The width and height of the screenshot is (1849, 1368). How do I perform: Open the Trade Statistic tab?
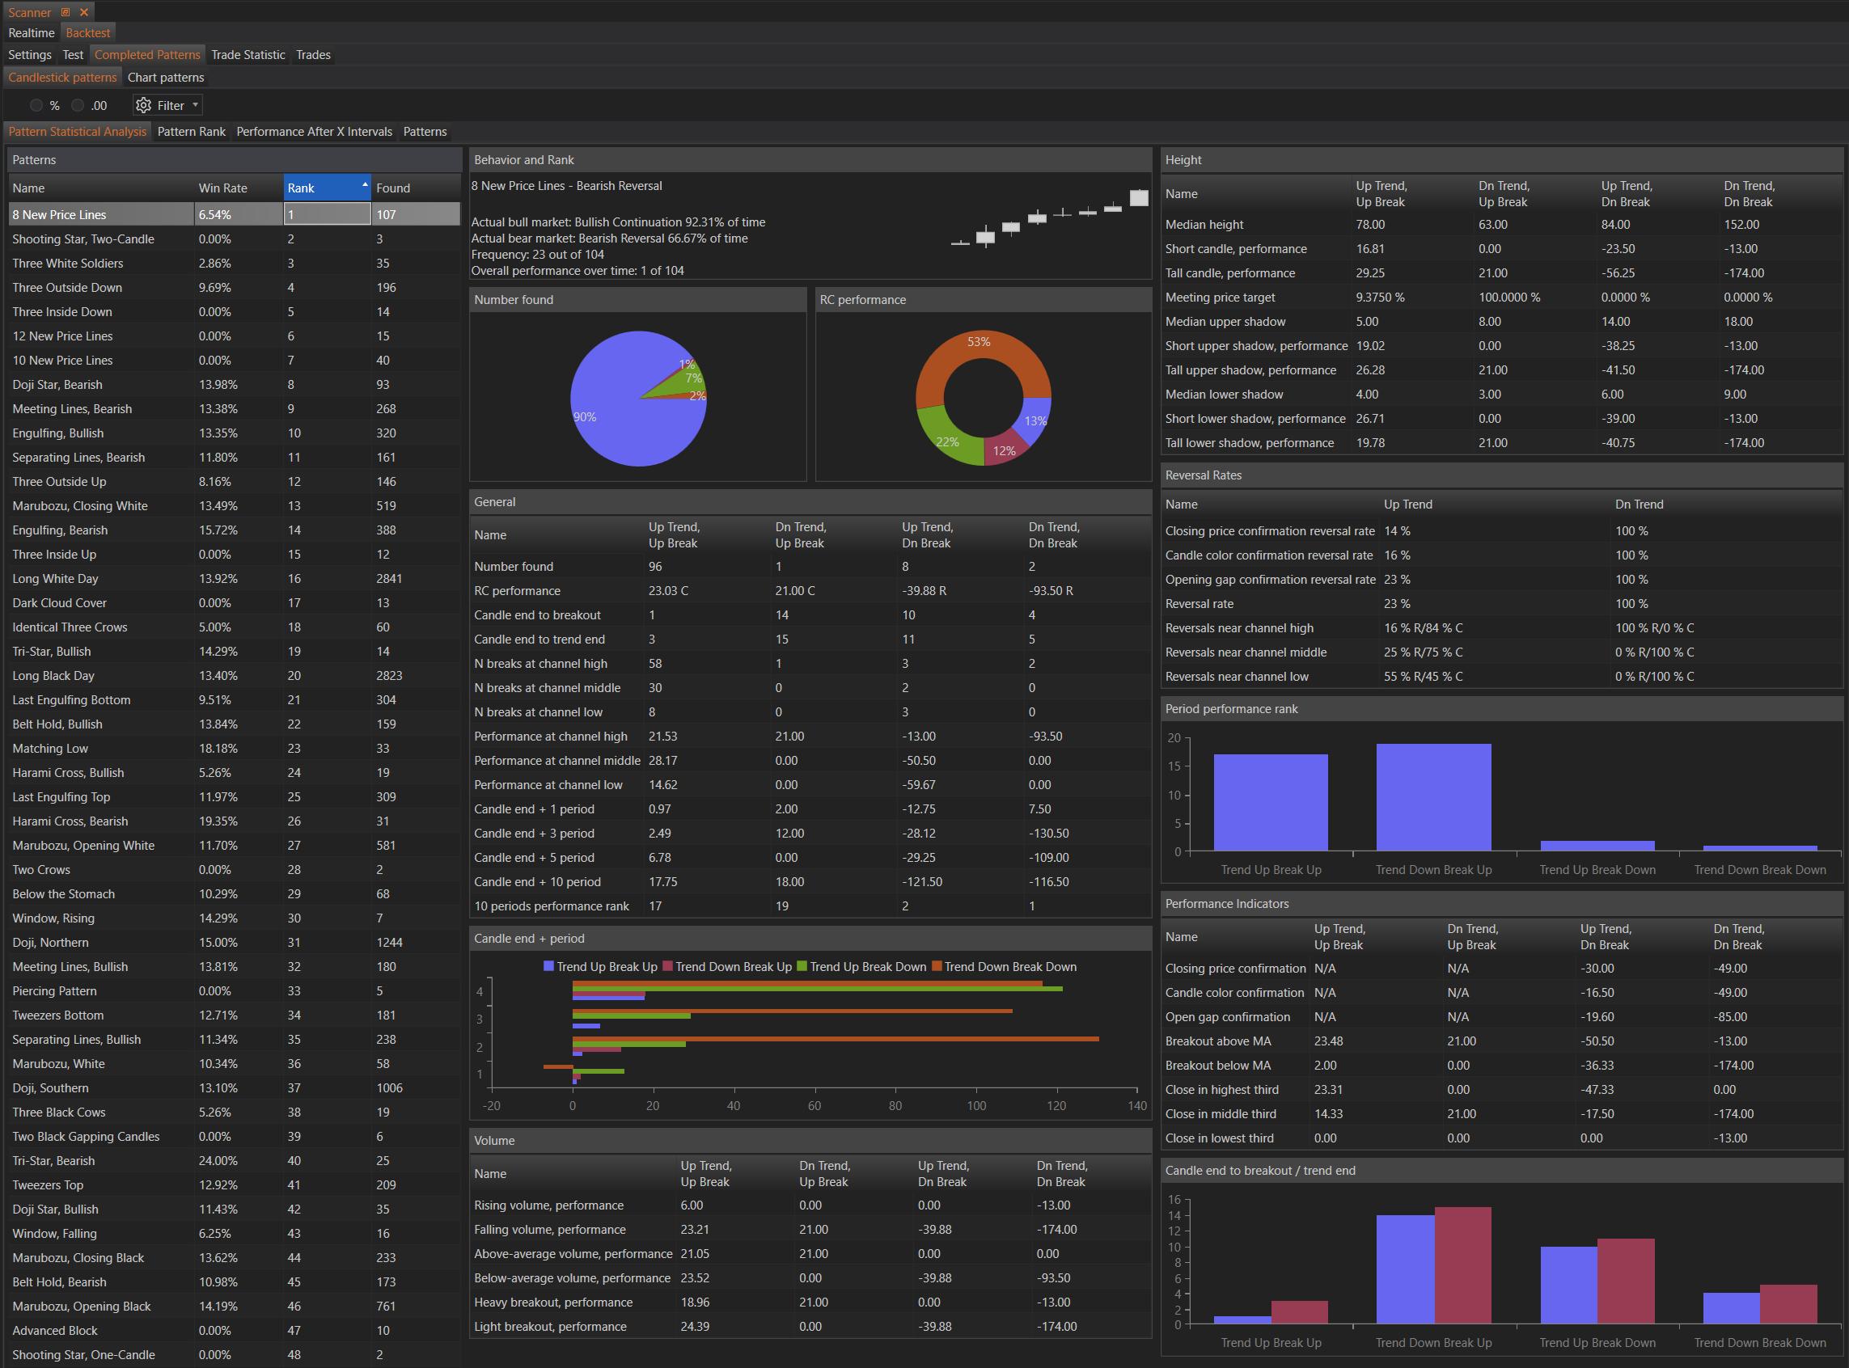[248, 55]
